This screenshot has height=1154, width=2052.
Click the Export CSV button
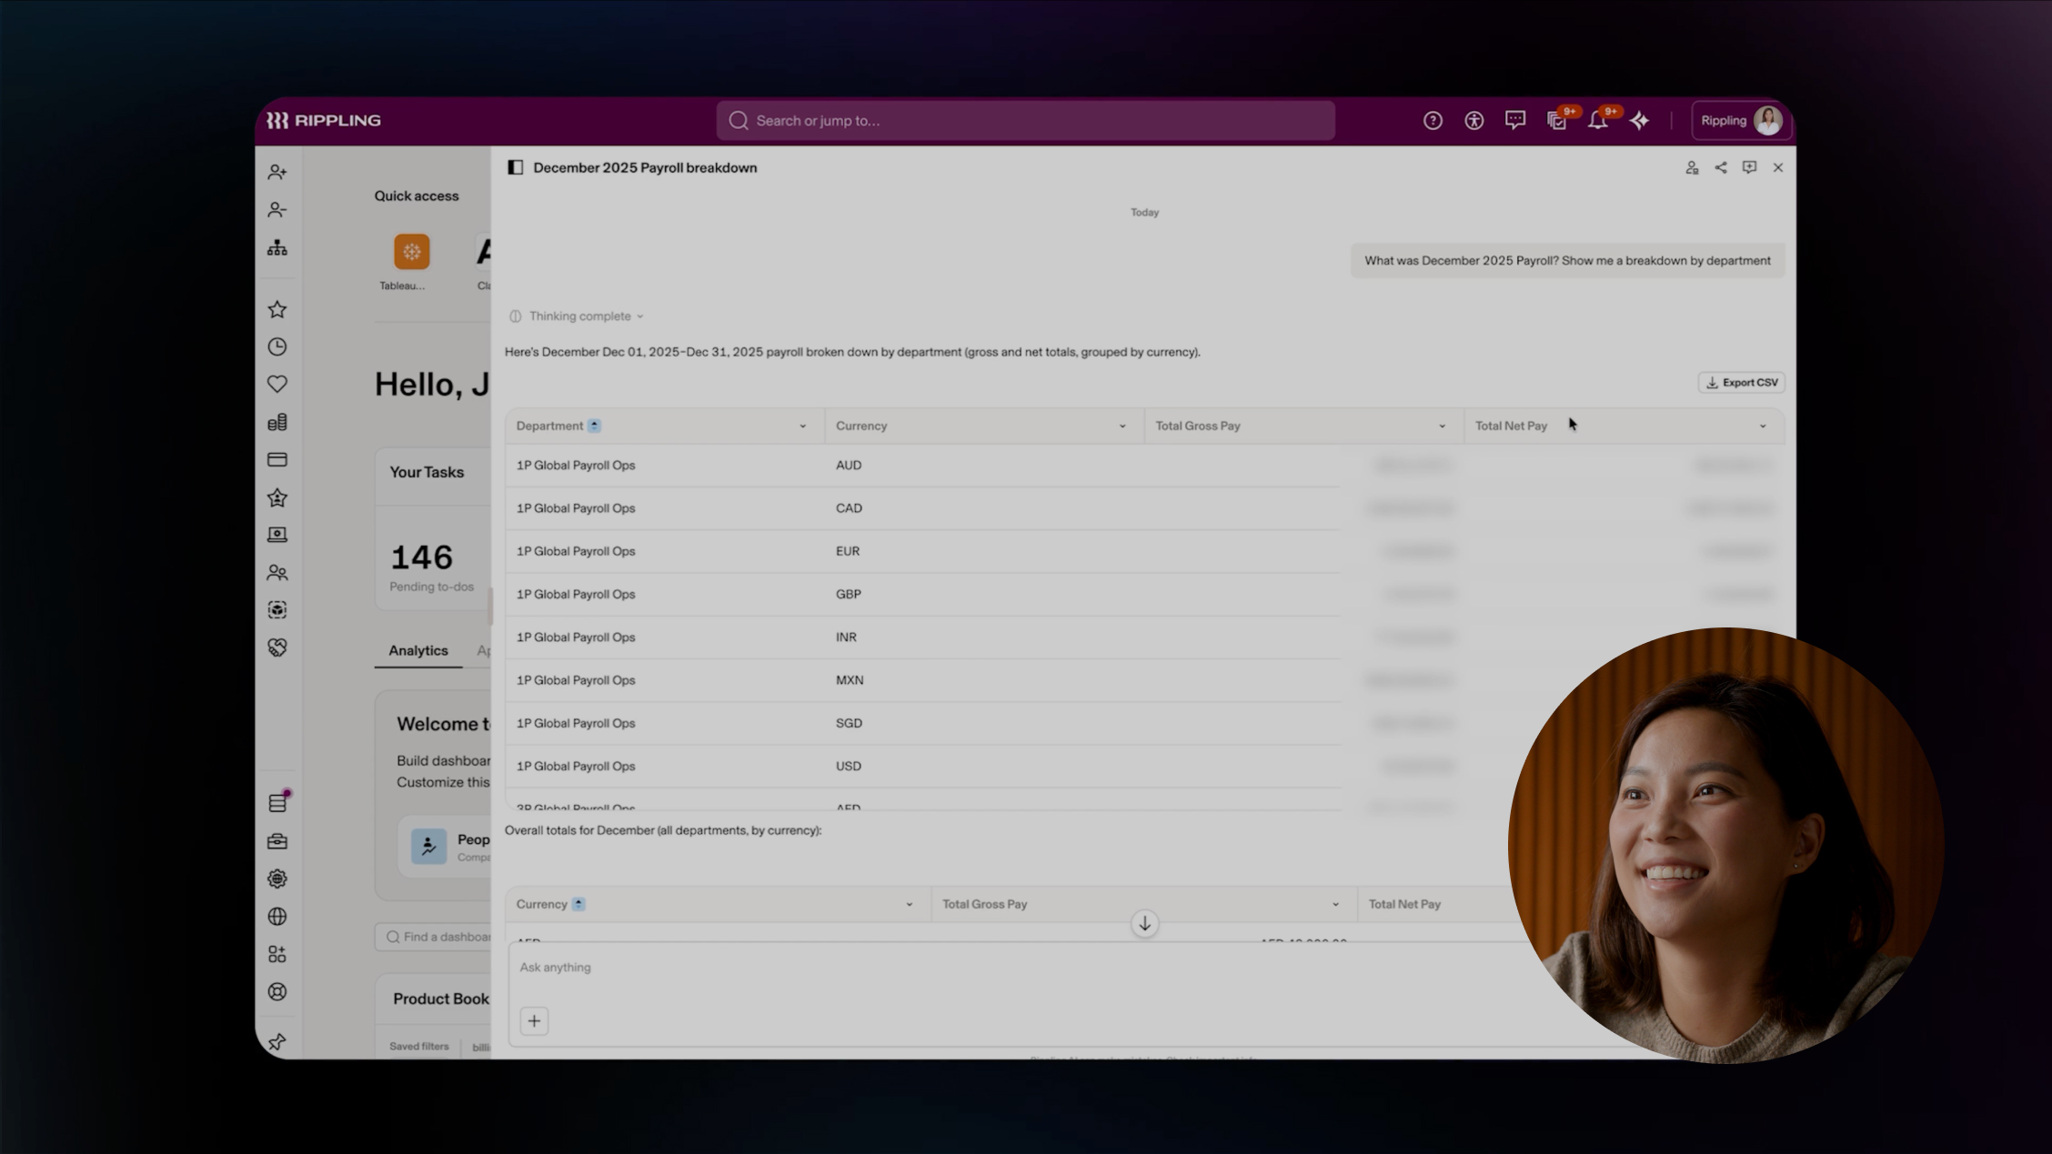[x=1741, y=383]
